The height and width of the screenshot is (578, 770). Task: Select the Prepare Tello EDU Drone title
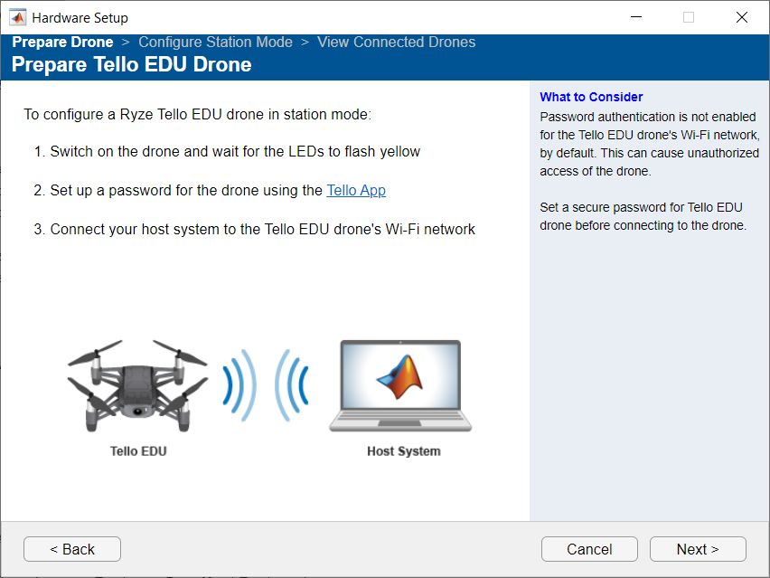pos(132,64)
